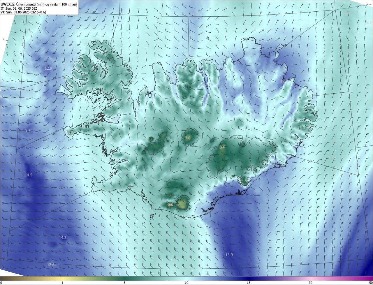The height and width of the screenshot is (285, 373).
Task: Click the 30 tick label on the color scale
Action: [x=311, y=283]
